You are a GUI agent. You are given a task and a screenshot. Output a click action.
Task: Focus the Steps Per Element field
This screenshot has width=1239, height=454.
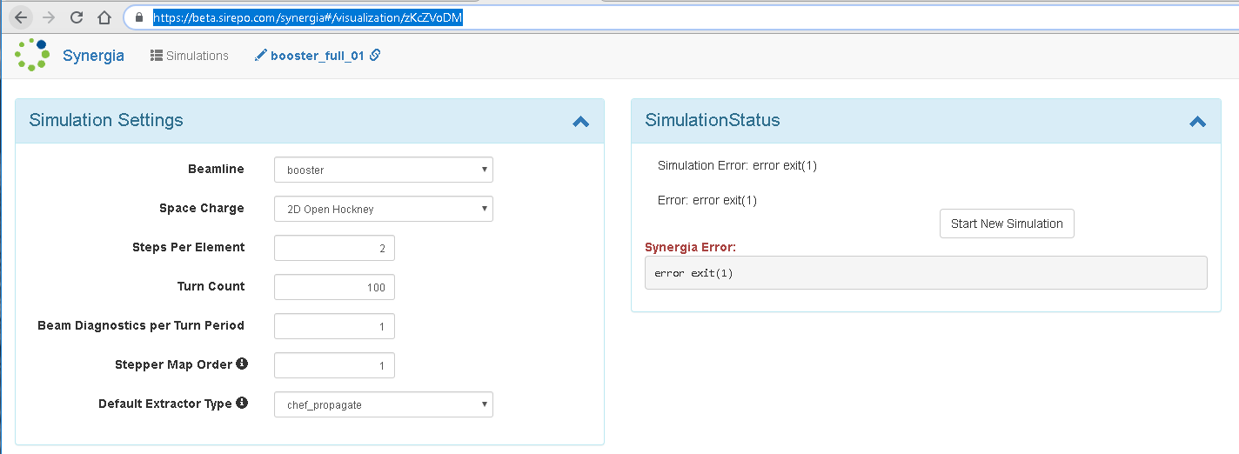[x=334, y=248]
